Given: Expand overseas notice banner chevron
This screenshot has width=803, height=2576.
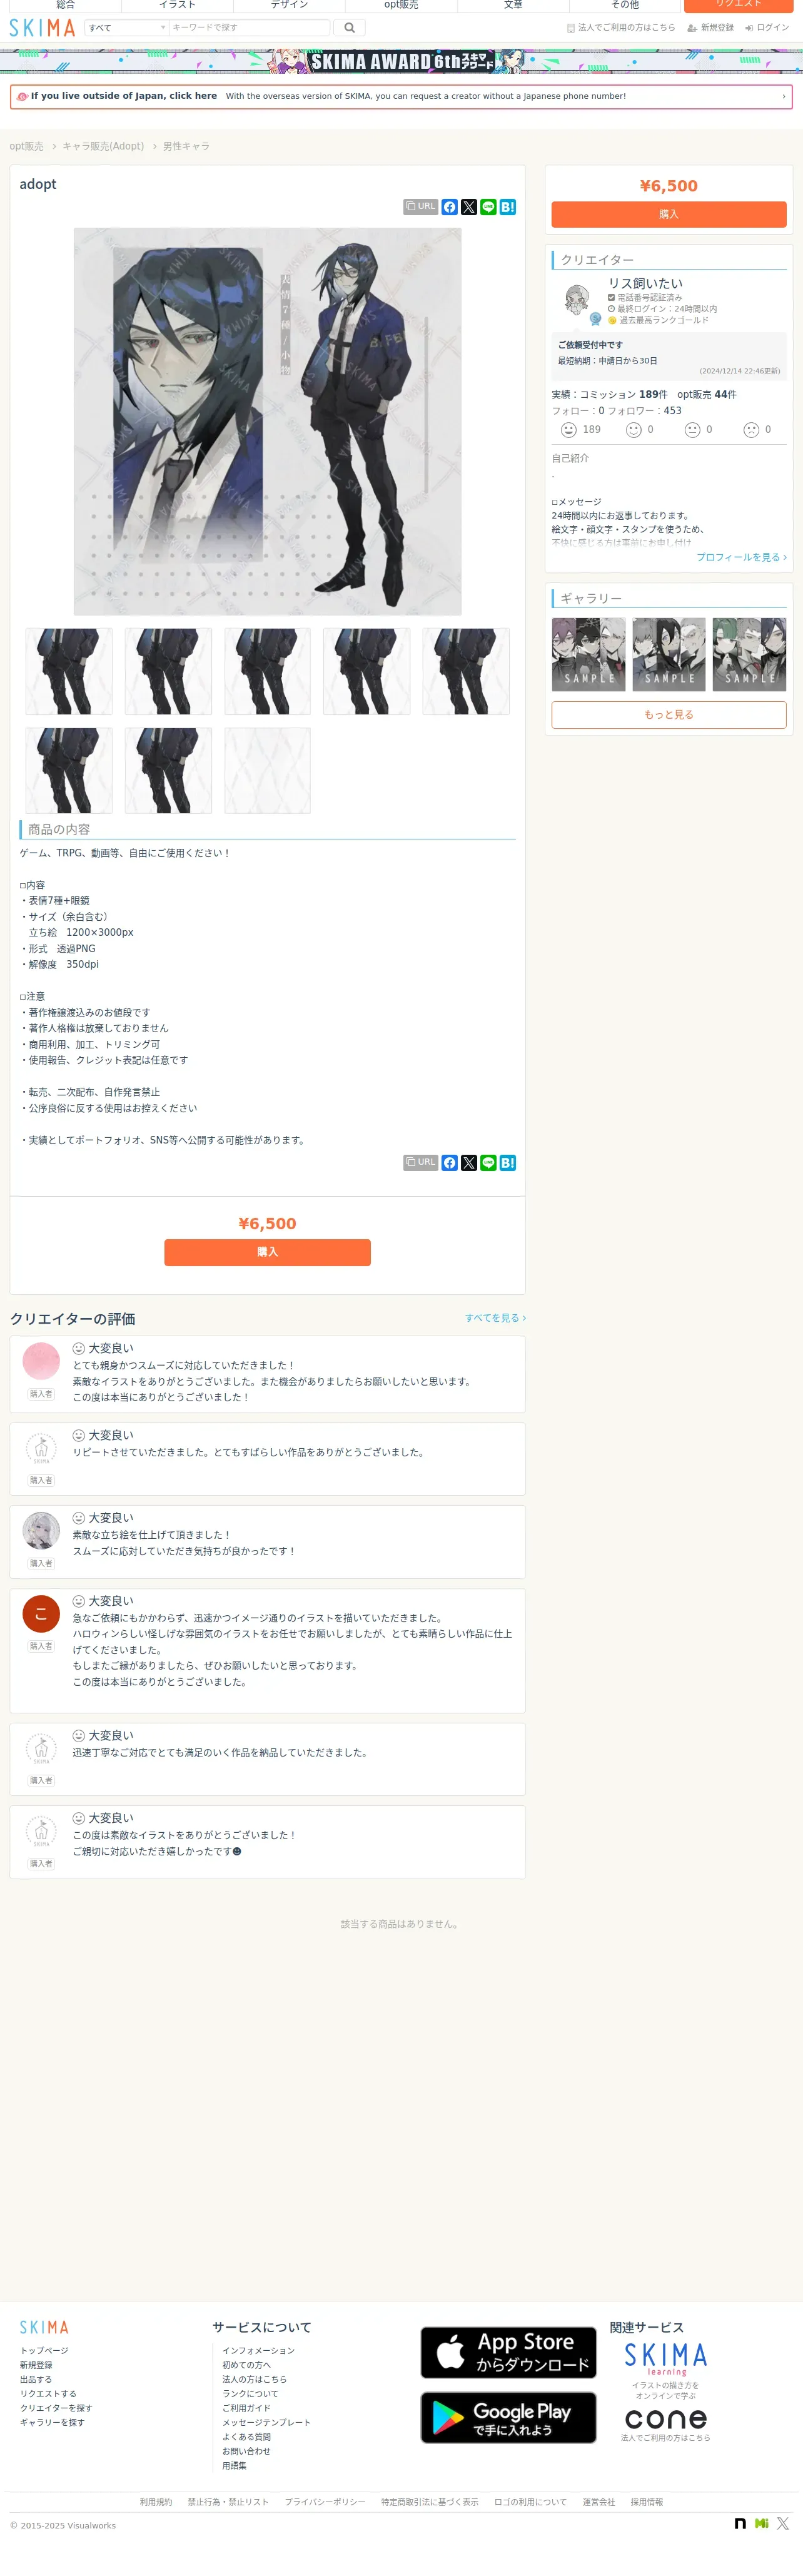Looking at the screenshot, I should click(783, 97).
